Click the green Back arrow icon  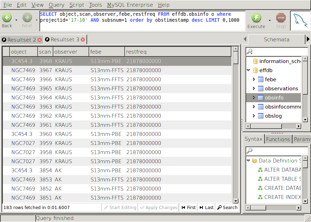tap(7, 18)
